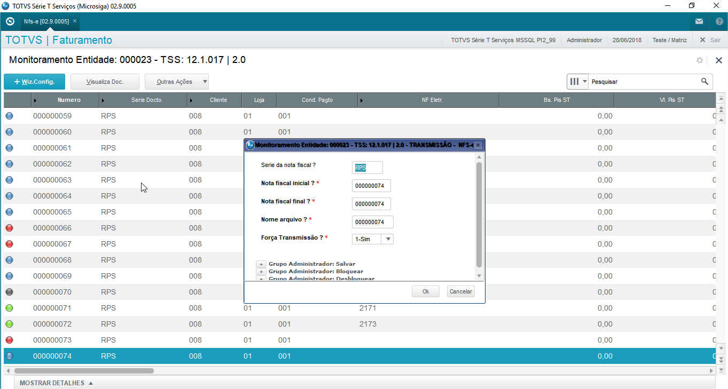Click the Wiz.Config. button
Screen dimensions: 728x389
(34, 82)
